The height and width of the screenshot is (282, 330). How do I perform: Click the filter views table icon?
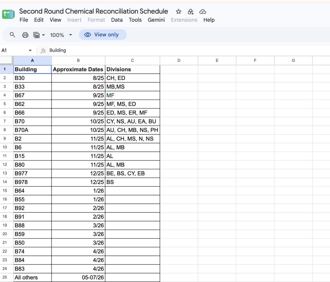pyautogui.click(x=36, y=35)
